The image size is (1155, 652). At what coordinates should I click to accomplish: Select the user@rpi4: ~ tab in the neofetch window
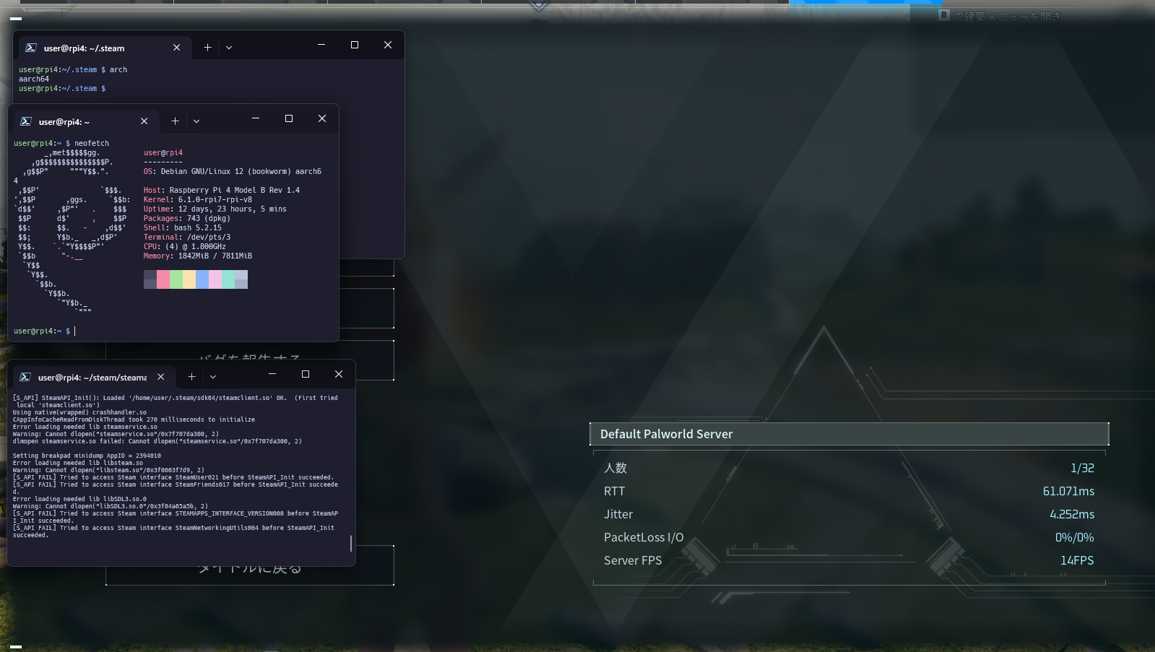pyautogui.click(x=85, y=121)
